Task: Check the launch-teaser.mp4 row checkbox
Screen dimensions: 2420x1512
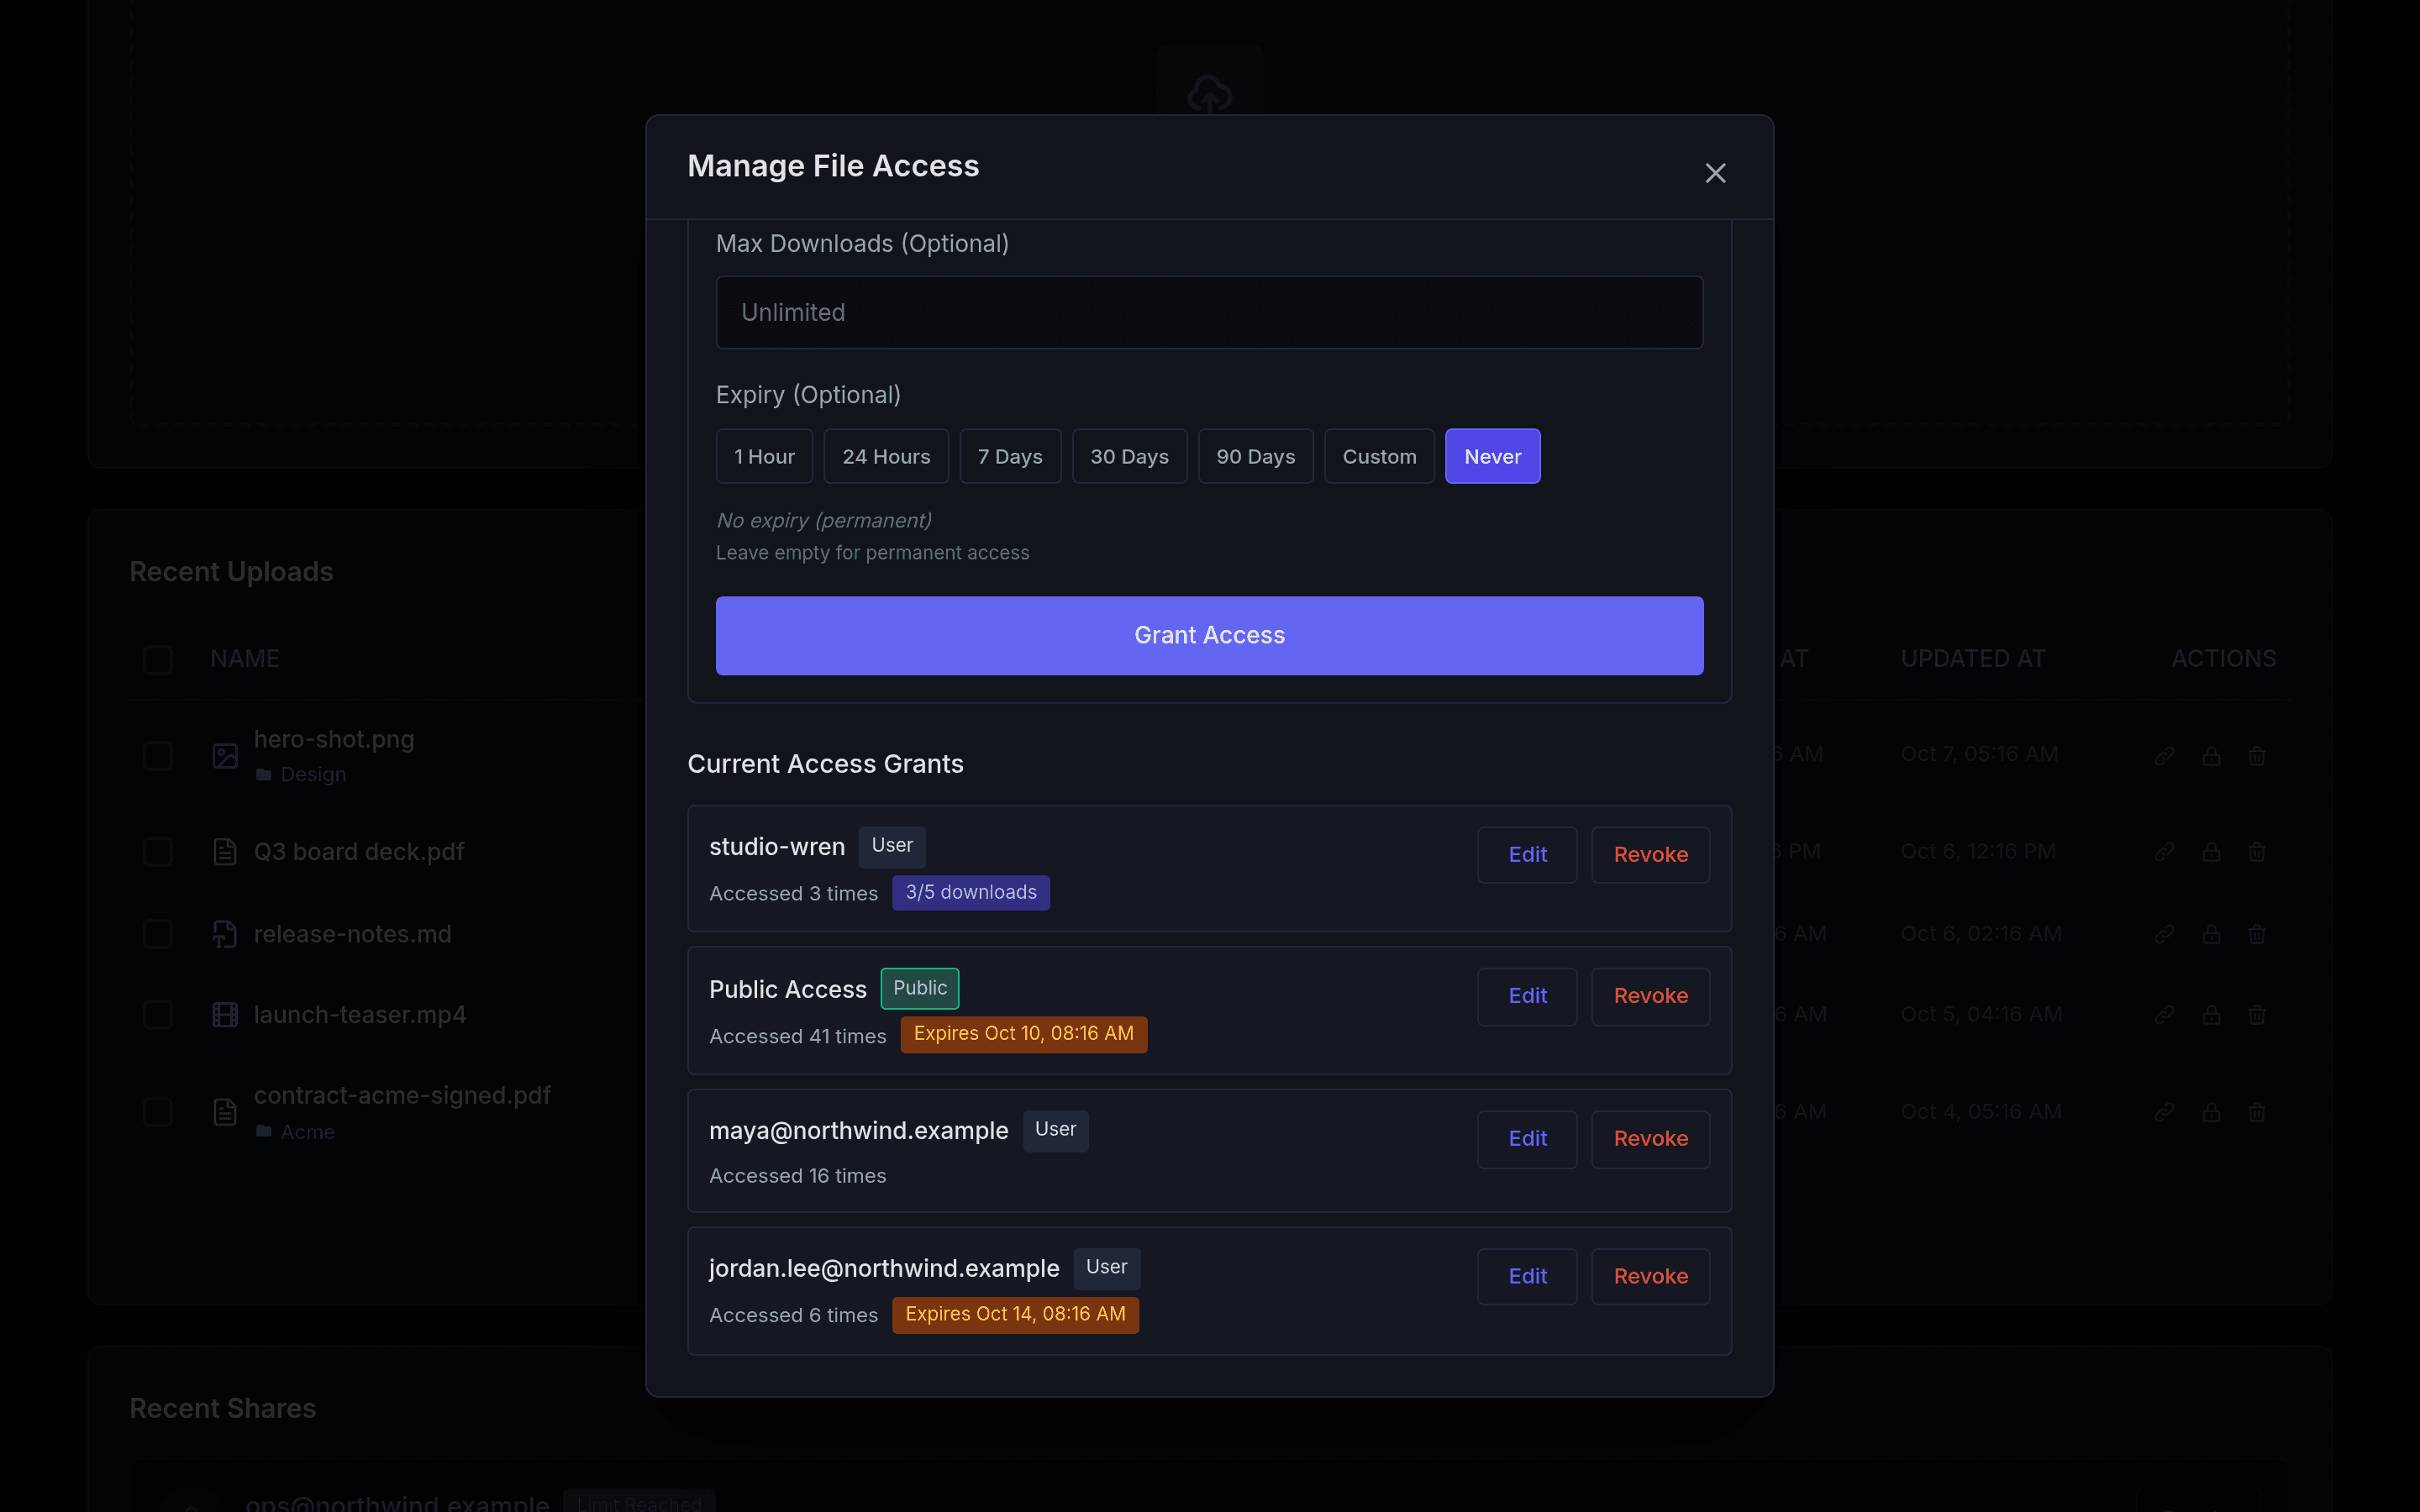Action: point(158,1014)
